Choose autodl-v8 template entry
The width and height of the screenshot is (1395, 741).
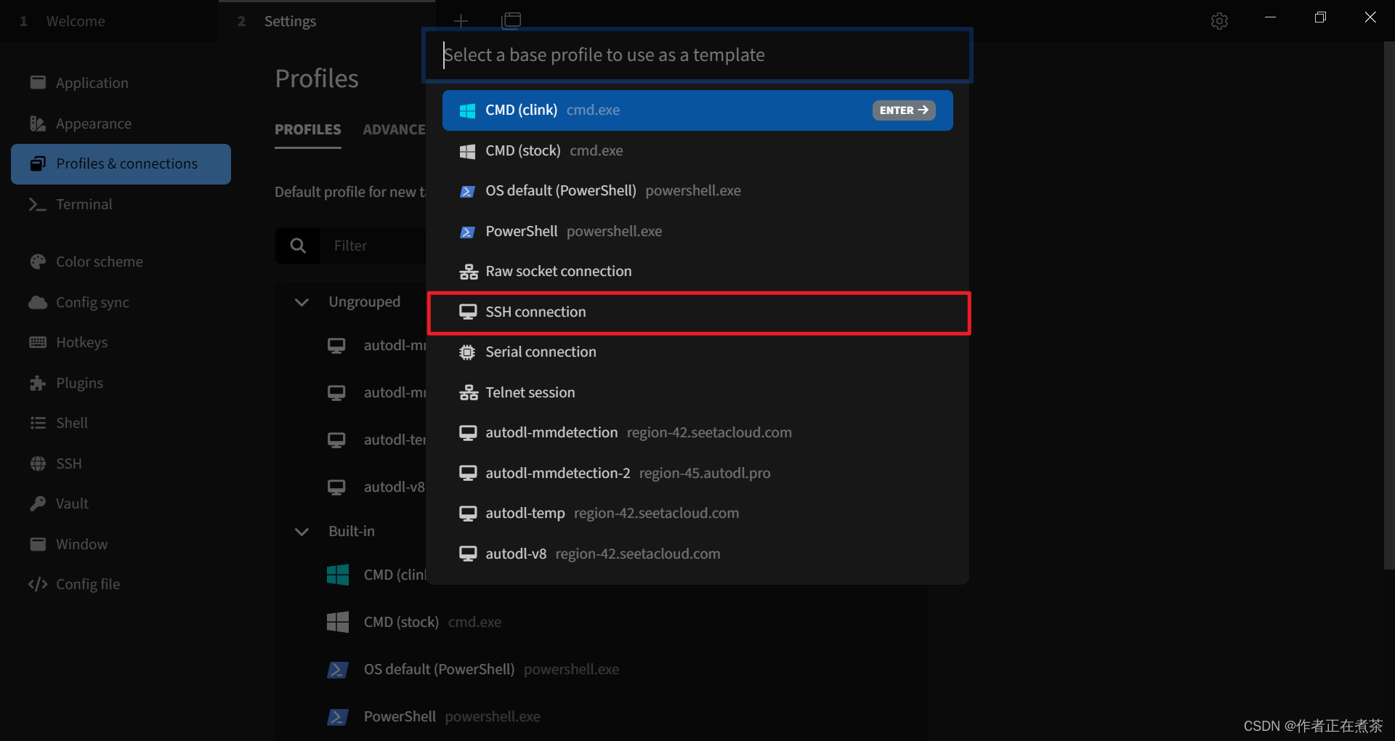click(x=697, y=554)
